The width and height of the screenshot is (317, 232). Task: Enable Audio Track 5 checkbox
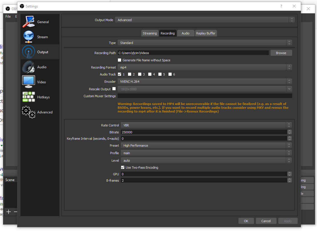(x=160, y=74)
